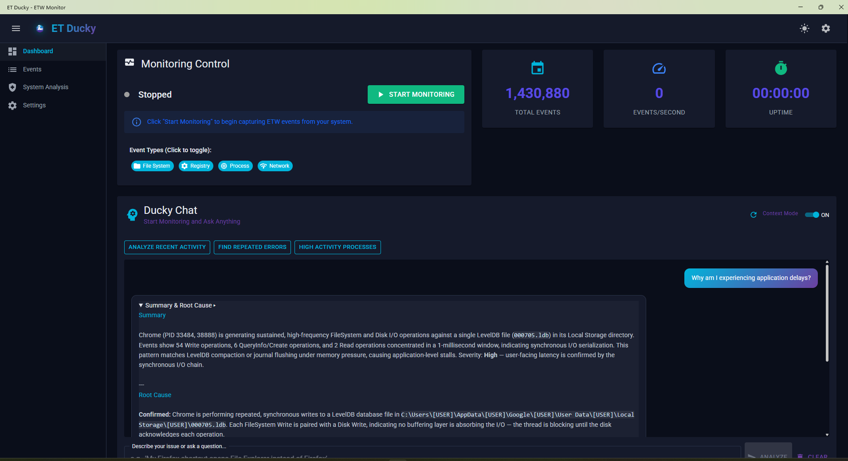The image size is (848, 461).
Task: Toggle the Registry event type chip
Action: [x=196, y=166]
